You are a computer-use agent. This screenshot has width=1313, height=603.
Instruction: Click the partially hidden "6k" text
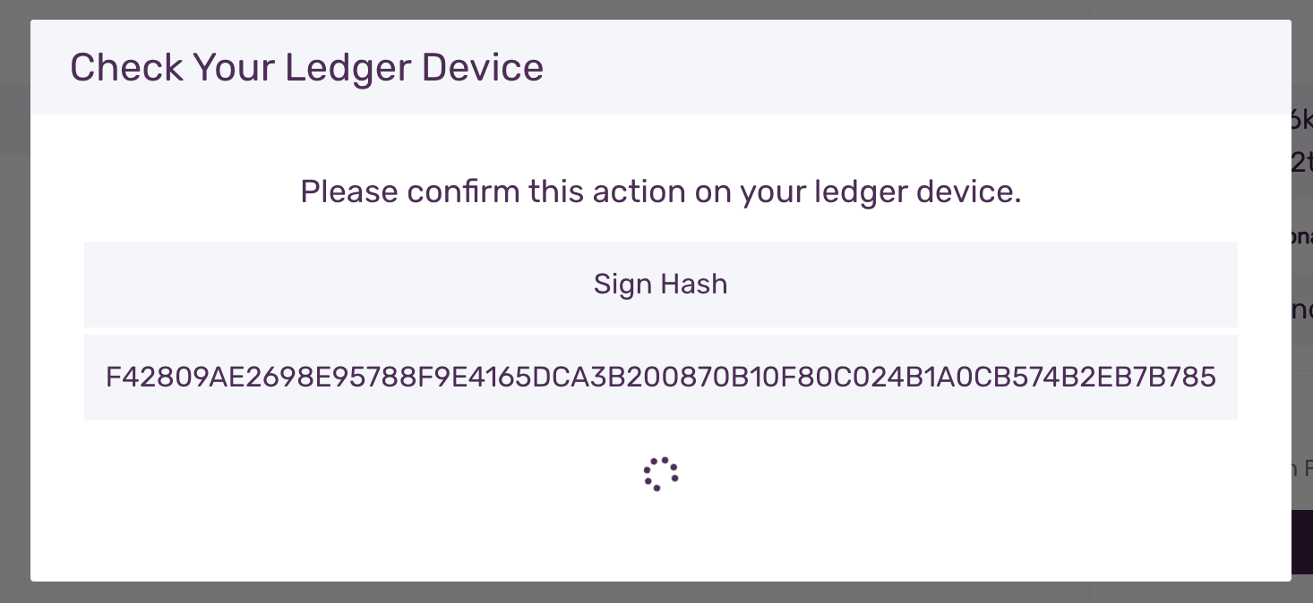click(x=1302, y=120)
